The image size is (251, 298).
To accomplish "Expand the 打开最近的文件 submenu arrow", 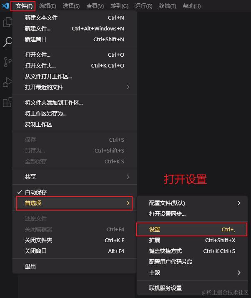I will 128,87.
